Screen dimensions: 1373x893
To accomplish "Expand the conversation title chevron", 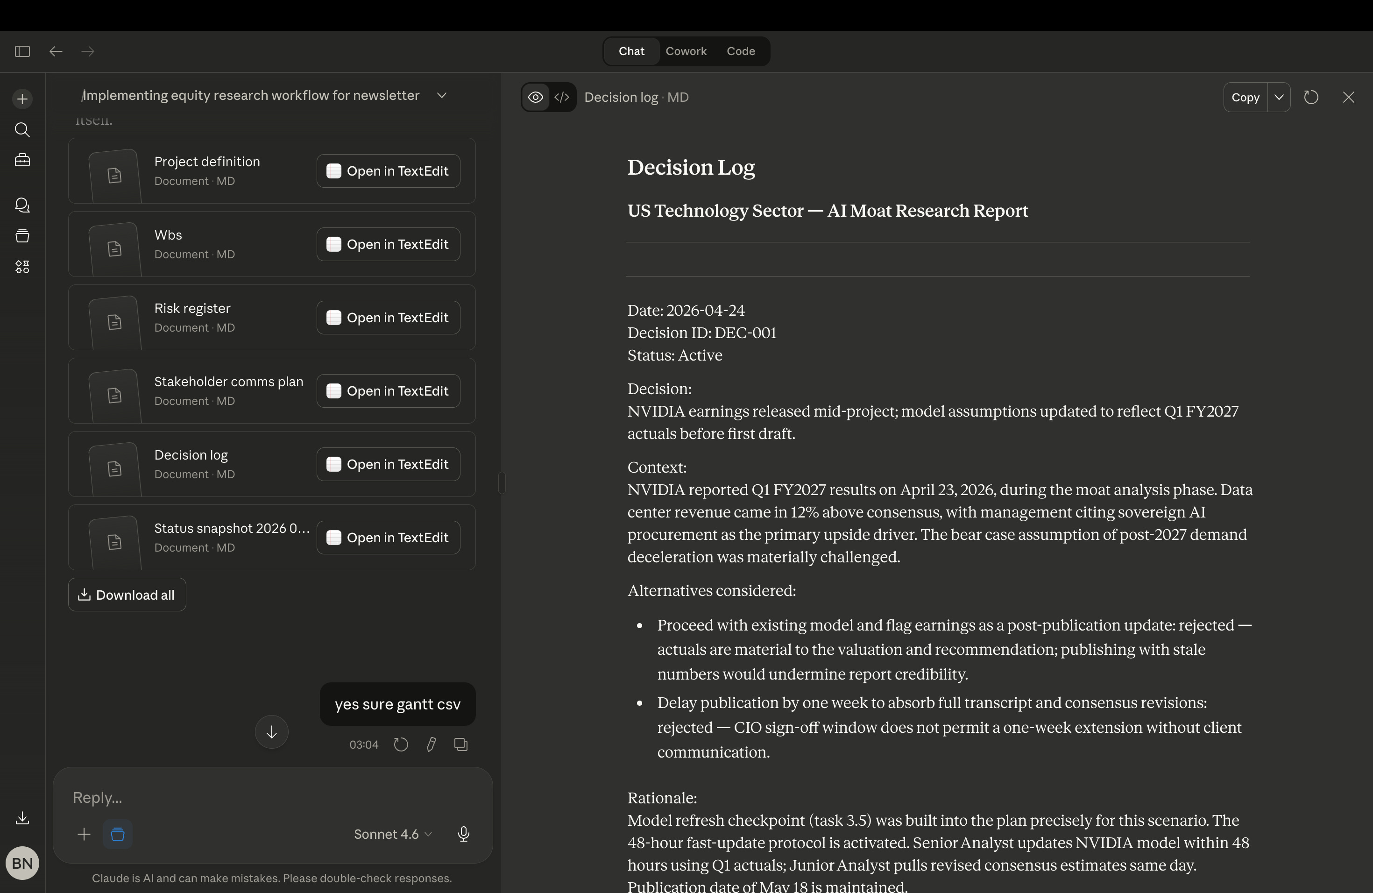I will click(x=442, y=95).
